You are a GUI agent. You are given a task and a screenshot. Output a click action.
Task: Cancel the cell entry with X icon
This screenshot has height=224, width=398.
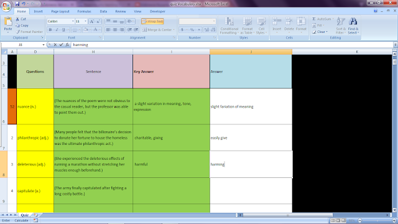point(55,45)
